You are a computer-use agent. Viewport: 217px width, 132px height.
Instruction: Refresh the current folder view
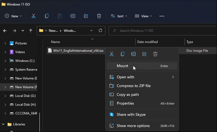coord(100,30)
